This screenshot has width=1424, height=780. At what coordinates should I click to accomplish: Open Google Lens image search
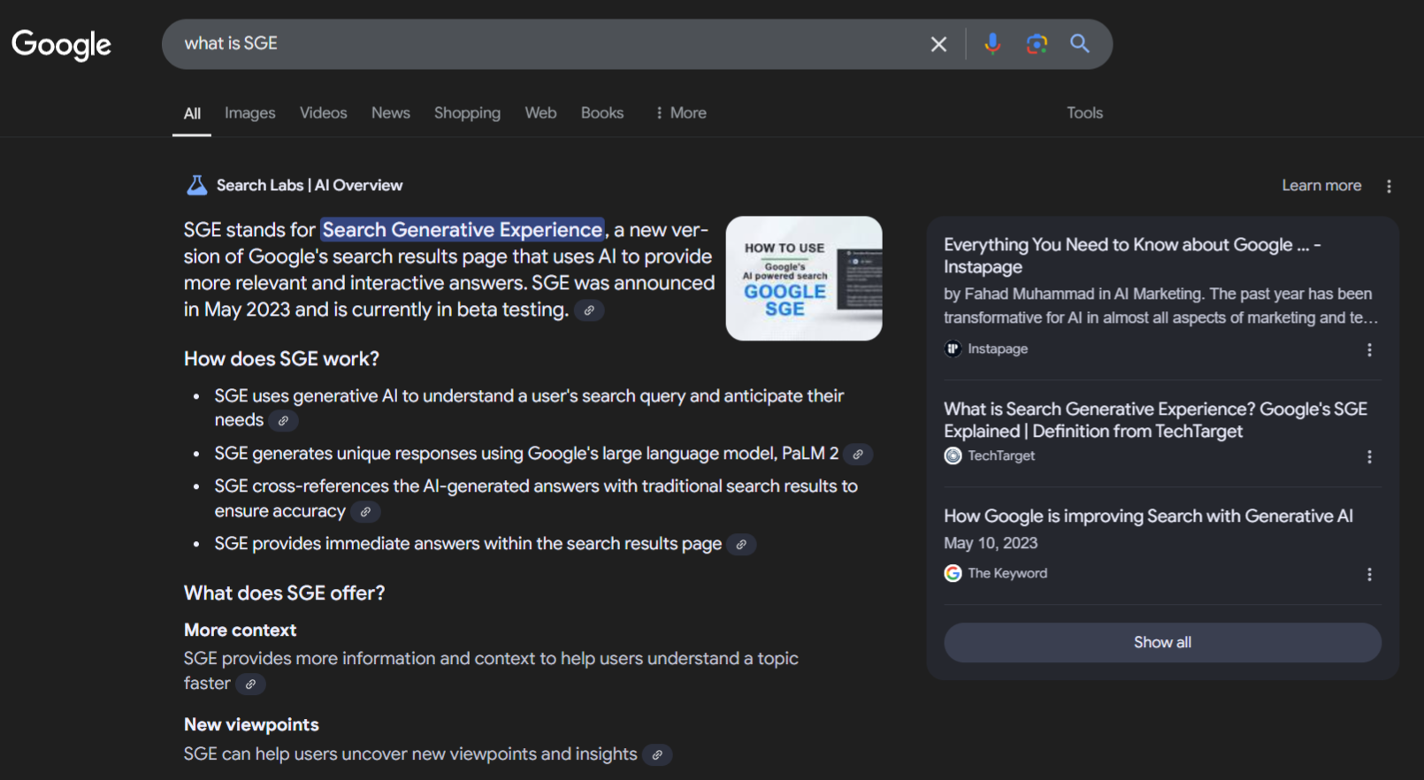[1037, 43]
